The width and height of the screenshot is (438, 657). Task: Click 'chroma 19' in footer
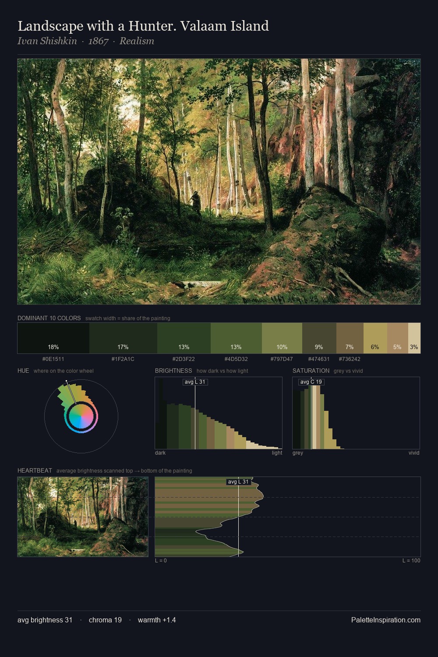point(105,620)
